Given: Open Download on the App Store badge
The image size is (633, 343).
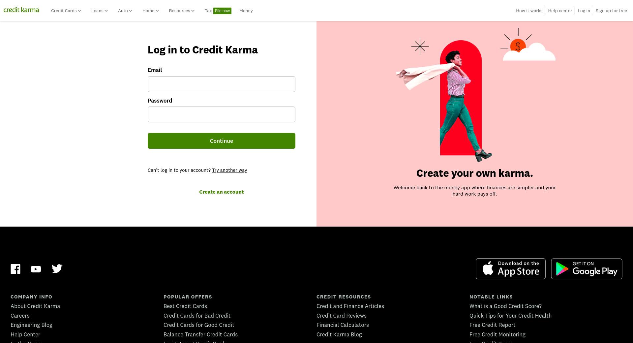Looking at the screenshot, I should pos(510,269).
